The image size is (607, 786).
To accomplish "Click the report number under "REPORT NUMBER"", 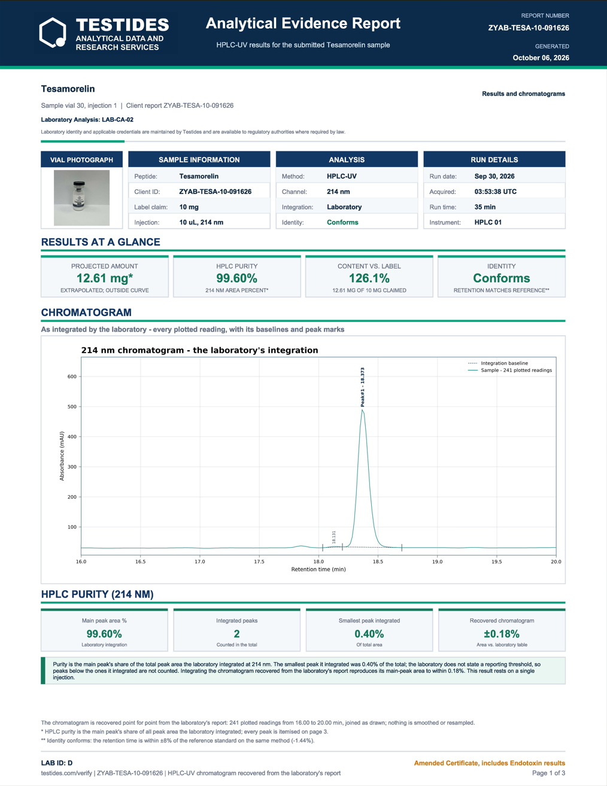I will tap(529, 28).
